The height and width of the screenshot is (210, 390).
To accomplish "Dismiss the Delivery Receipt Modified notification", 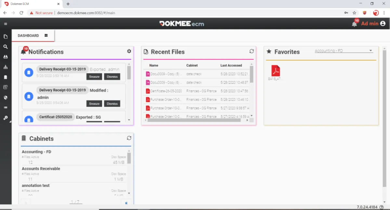I will point(112,104).
